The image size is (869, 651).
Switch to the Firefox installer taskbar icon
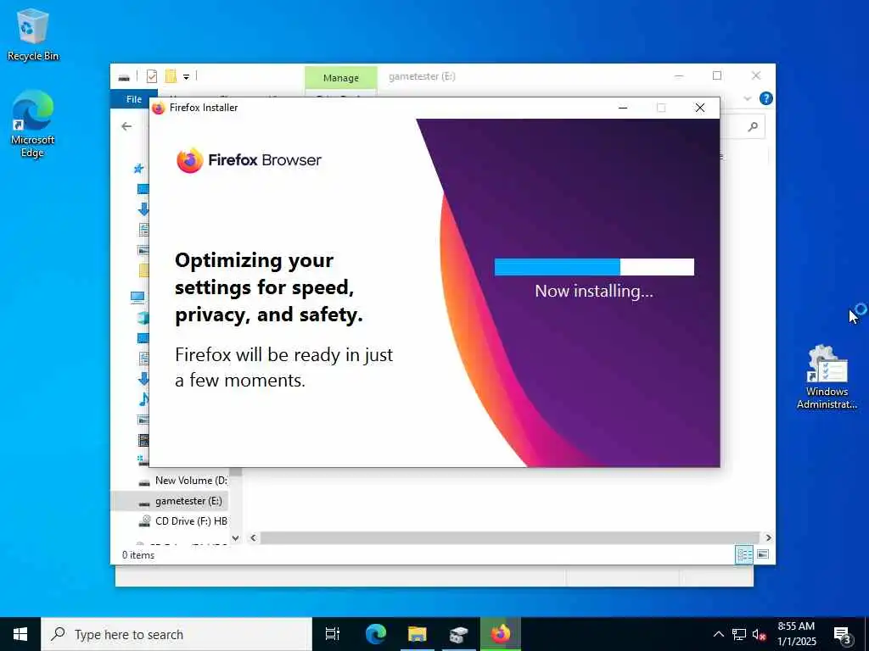(x=501, y=634)
